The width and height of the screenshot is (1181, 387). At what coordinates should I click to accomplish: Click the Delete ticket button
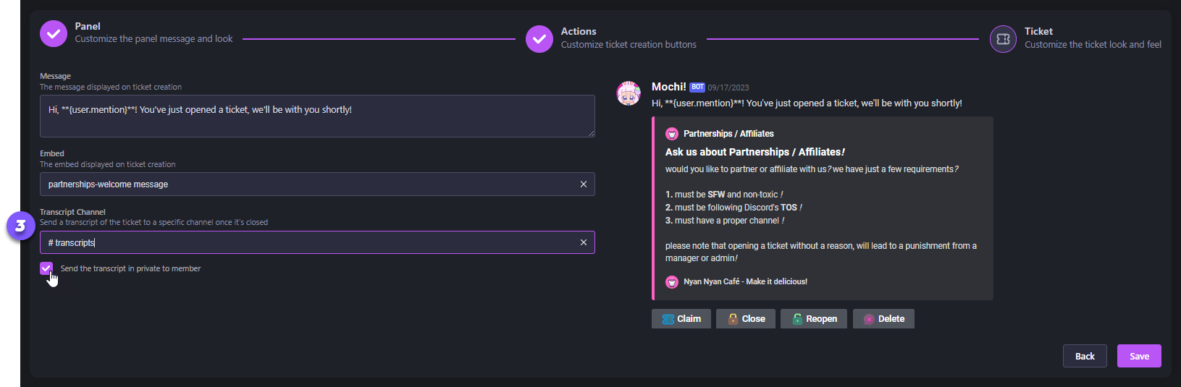point(883,319)
